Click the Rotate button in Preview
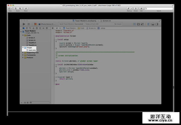Viewport: 181px width, 125px height. coord(136,8)
